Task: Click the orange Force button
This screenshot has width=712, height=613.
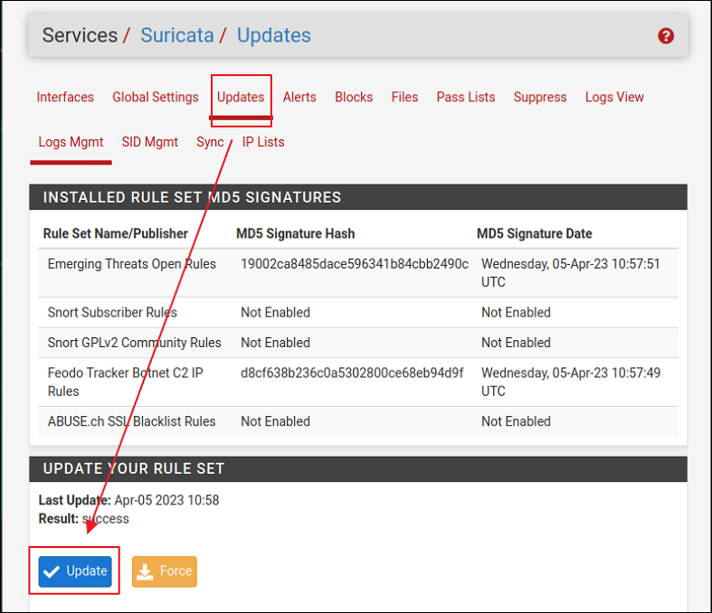Action: [x=165, y=571]
